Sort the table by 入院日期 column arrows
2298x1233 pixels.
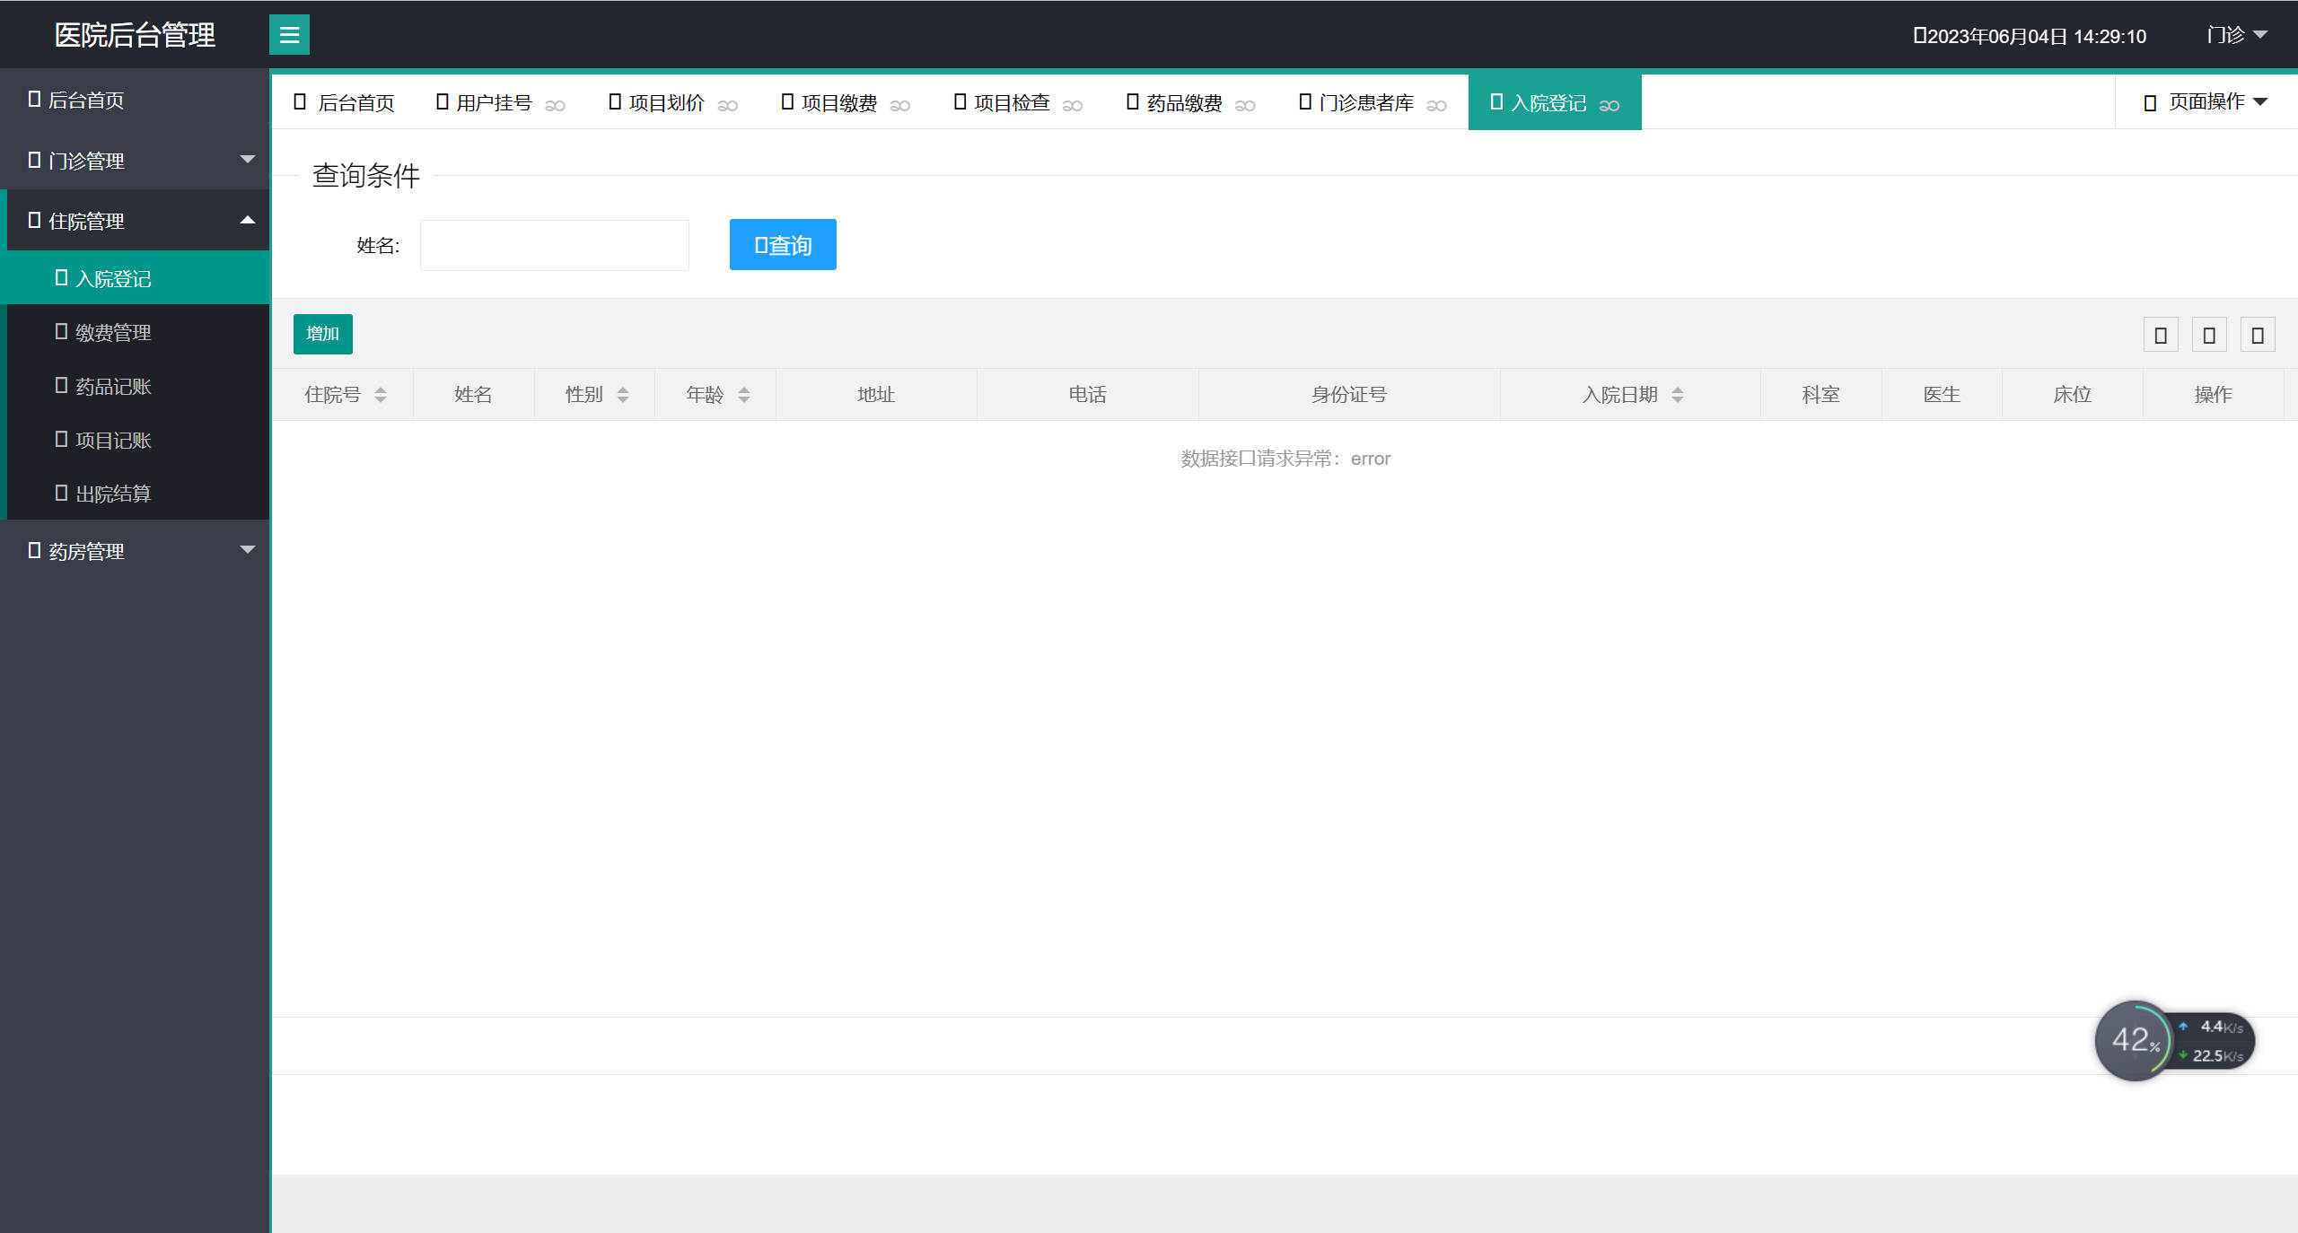click(x=1678, y=395)
